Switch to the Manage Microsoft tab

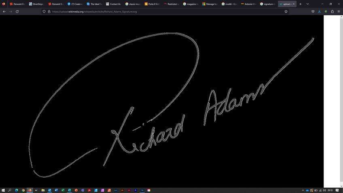210,4
